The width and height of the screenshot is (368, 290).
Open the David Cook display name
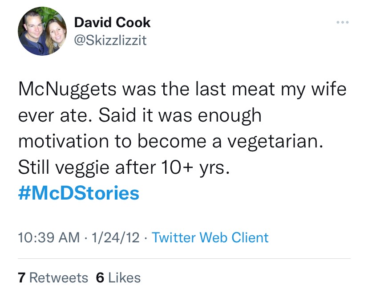(x=112, y=22)
